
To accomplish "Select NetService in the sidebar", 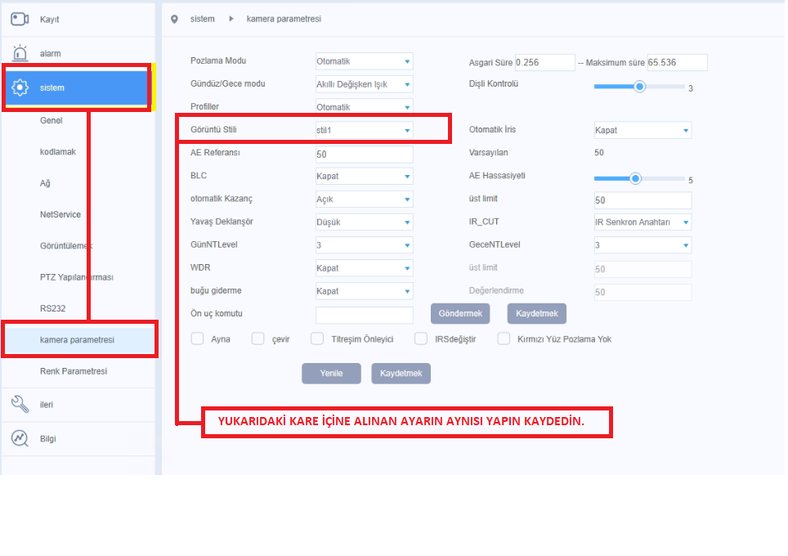I will [x=60, y=214].
